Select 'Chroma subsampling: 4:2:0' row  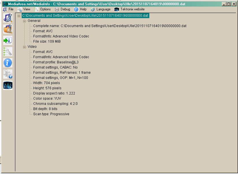pos(55,104)
